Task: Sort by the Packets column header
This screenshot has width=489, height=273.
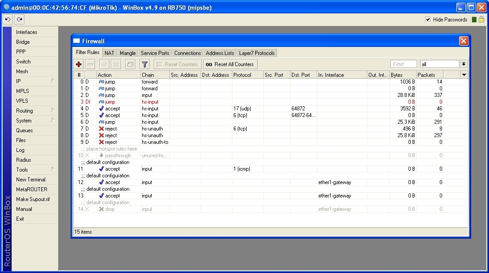Action: point(430,75)
